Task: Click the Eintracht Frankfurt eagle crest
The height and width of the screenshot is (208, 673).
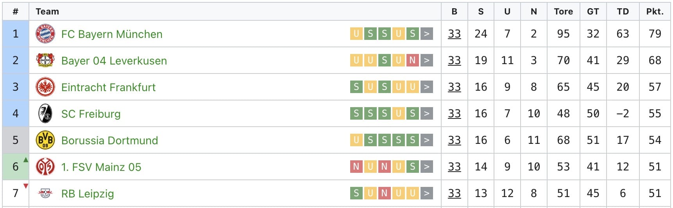Action: click(45, 87)
